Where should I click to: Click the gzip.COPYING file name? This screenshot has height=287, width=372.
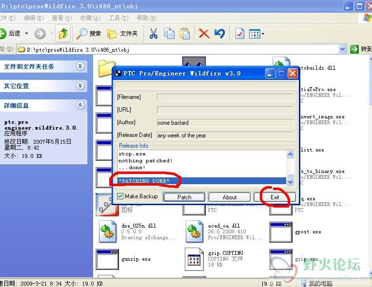[x=226, y=253]
